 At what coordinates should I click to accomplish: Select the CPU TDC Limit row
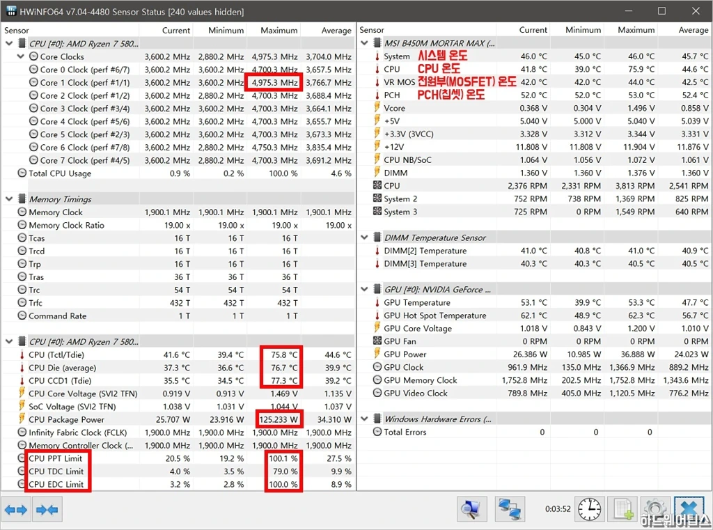178,471
